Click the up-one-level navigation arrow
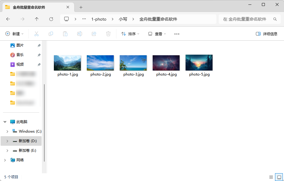 pos(37,19)
